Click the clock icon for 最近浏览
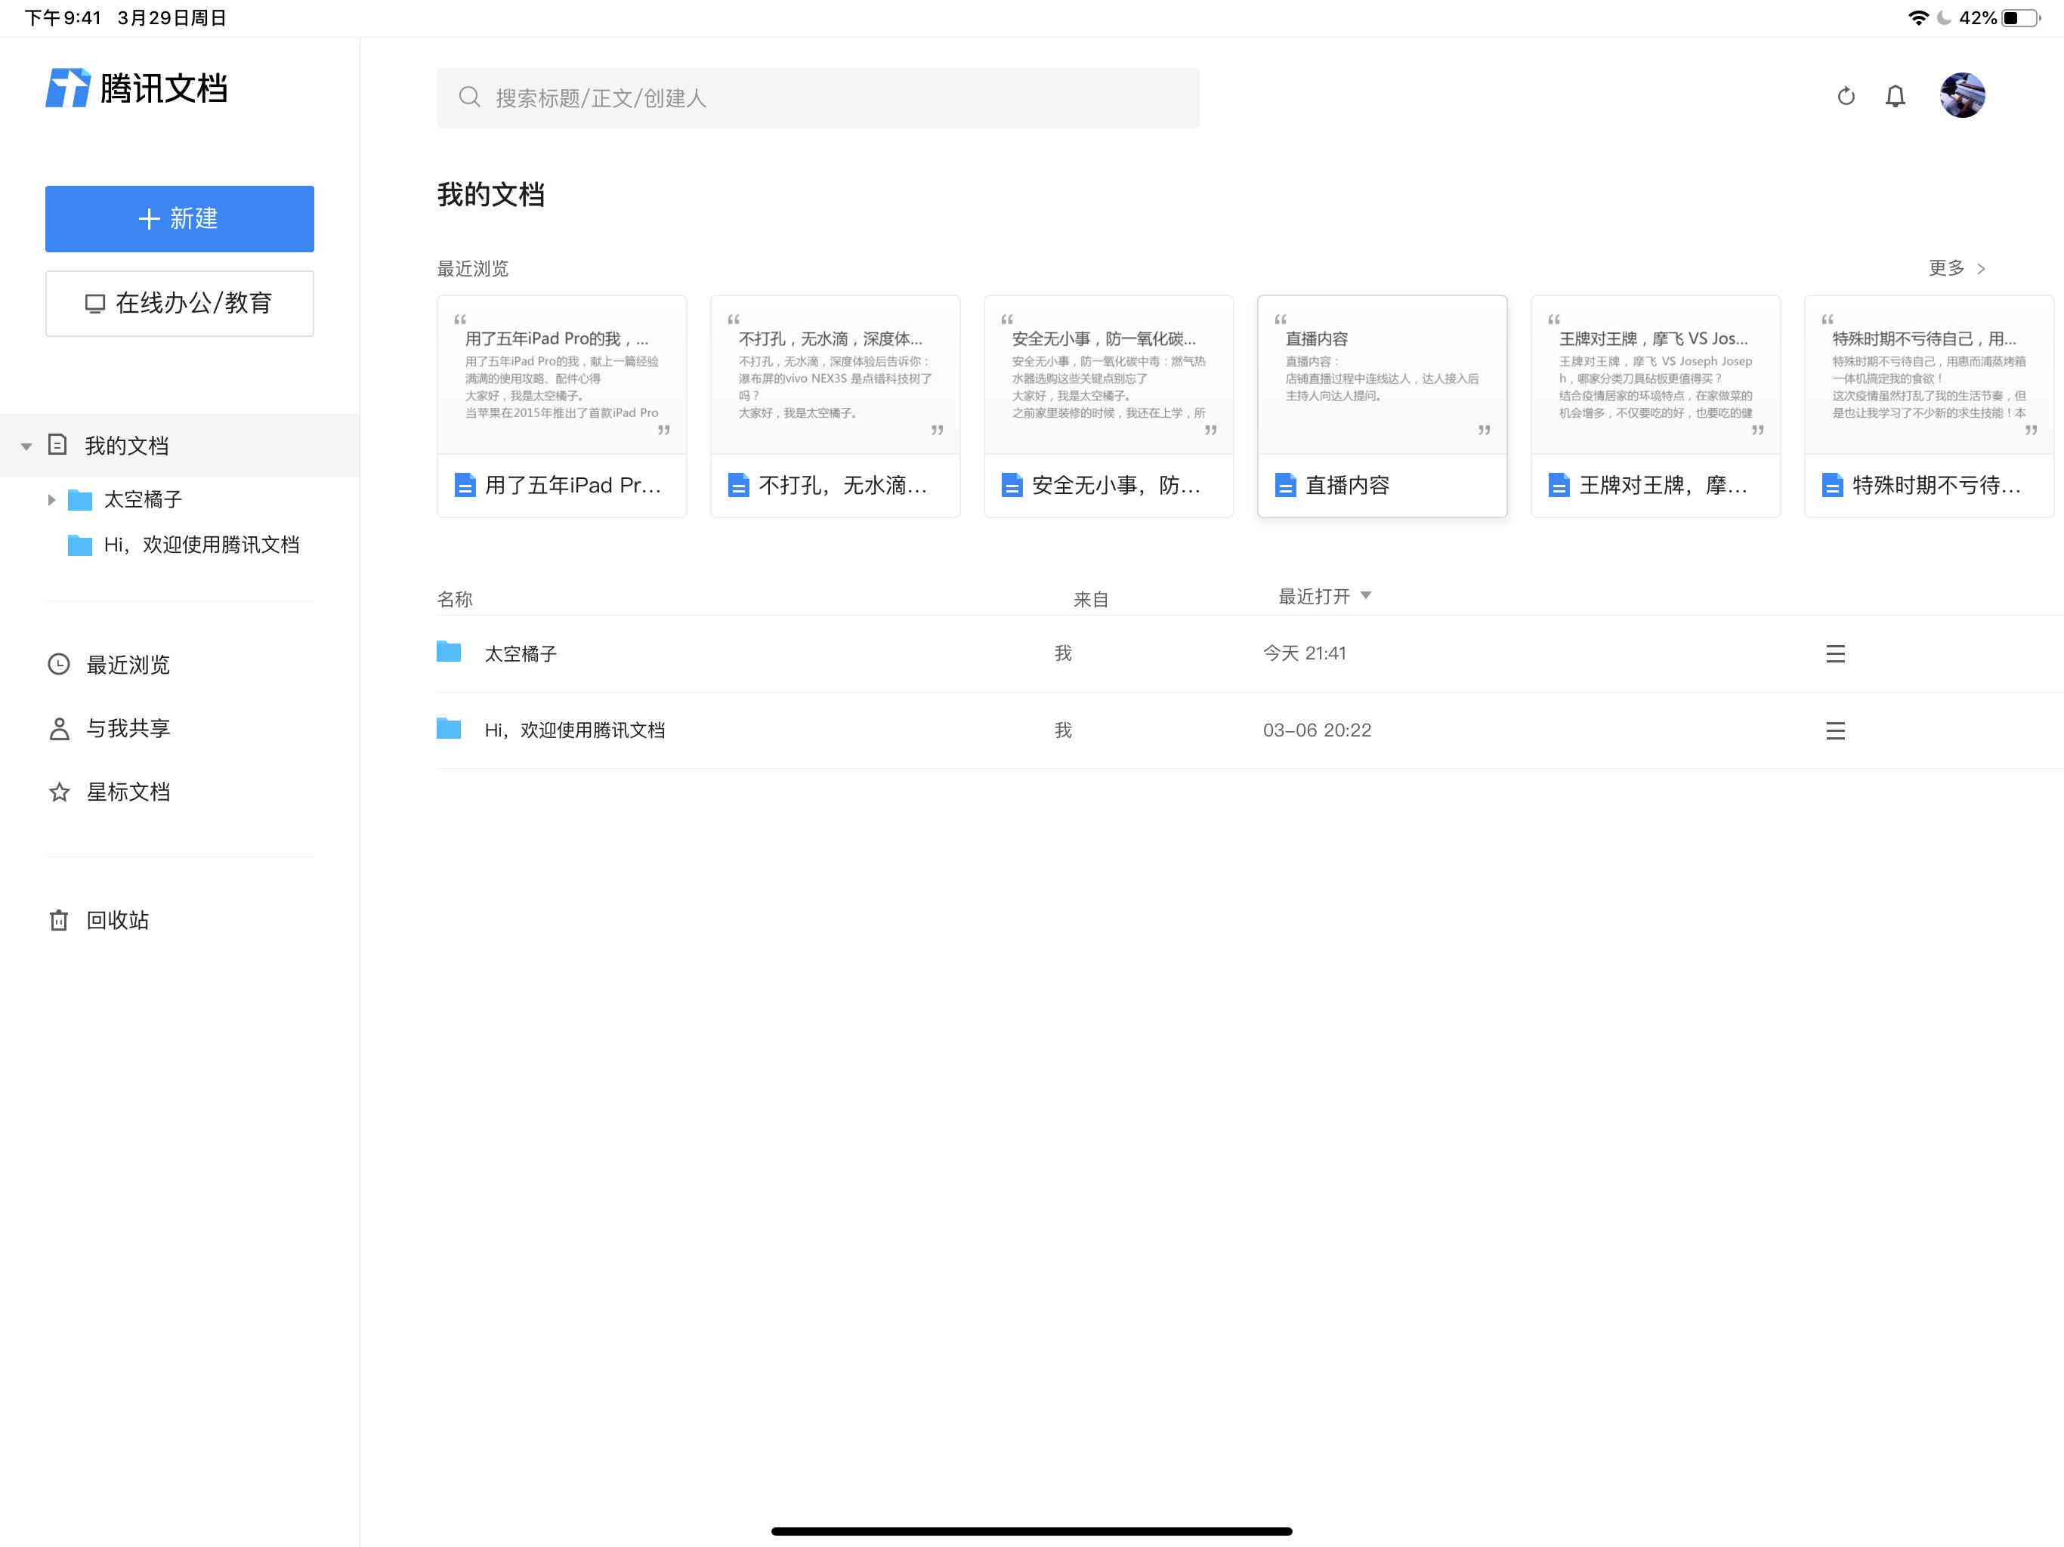The width and height of the screenshot is (2064, 1547). coord(59,663)
